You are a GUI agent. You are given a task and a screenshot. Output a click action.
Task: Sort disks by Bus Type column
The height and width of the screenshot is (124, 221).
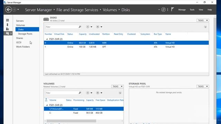click(158, 34)
